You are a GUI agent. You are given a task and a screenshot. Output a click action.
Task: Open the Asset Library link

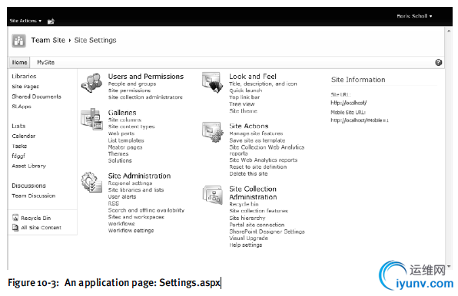(29, 166)
